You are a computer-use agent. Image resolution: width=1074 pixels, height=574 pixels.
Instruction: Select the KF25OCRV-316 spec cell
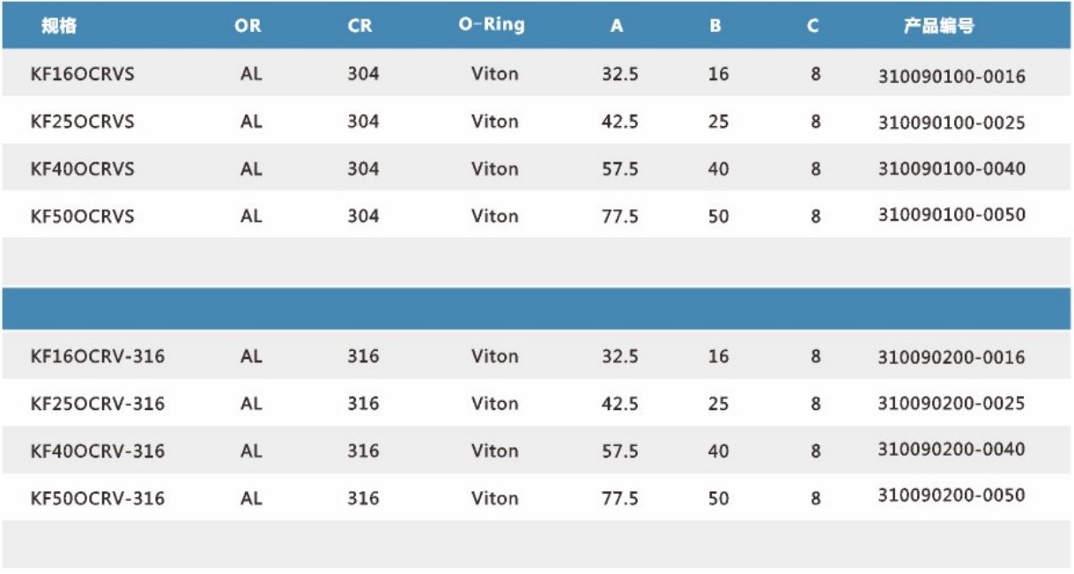97,404
